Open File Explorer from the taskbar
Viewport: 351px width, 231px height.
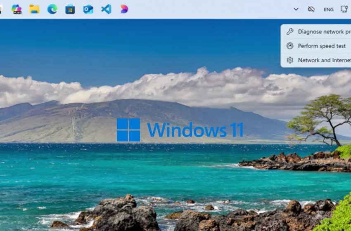[34, 9]
